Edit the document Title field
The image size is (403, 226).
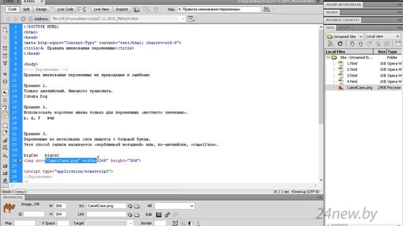click(x=219, y=9)
